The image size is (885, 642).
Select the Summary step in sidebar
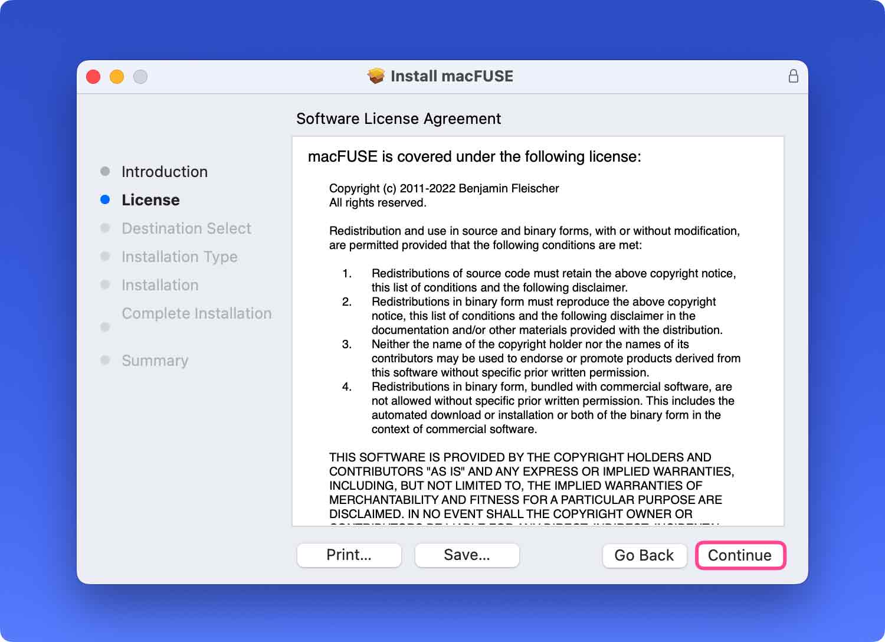pyautogui.click(x=155, y=361)
